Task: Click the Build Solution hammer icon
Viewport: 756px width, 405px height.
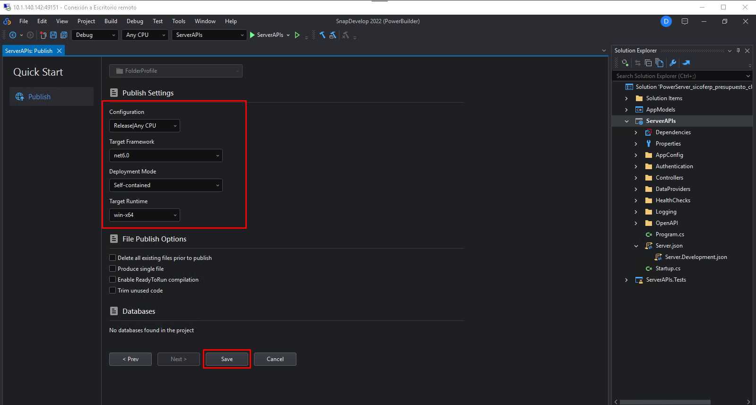Action: (322, 35)
